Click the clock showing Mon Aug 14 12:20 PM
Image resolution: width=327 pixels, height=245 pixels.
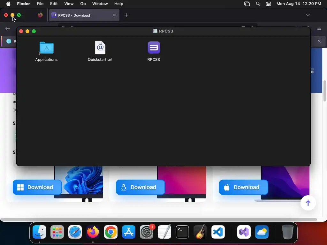coord(299,4)
